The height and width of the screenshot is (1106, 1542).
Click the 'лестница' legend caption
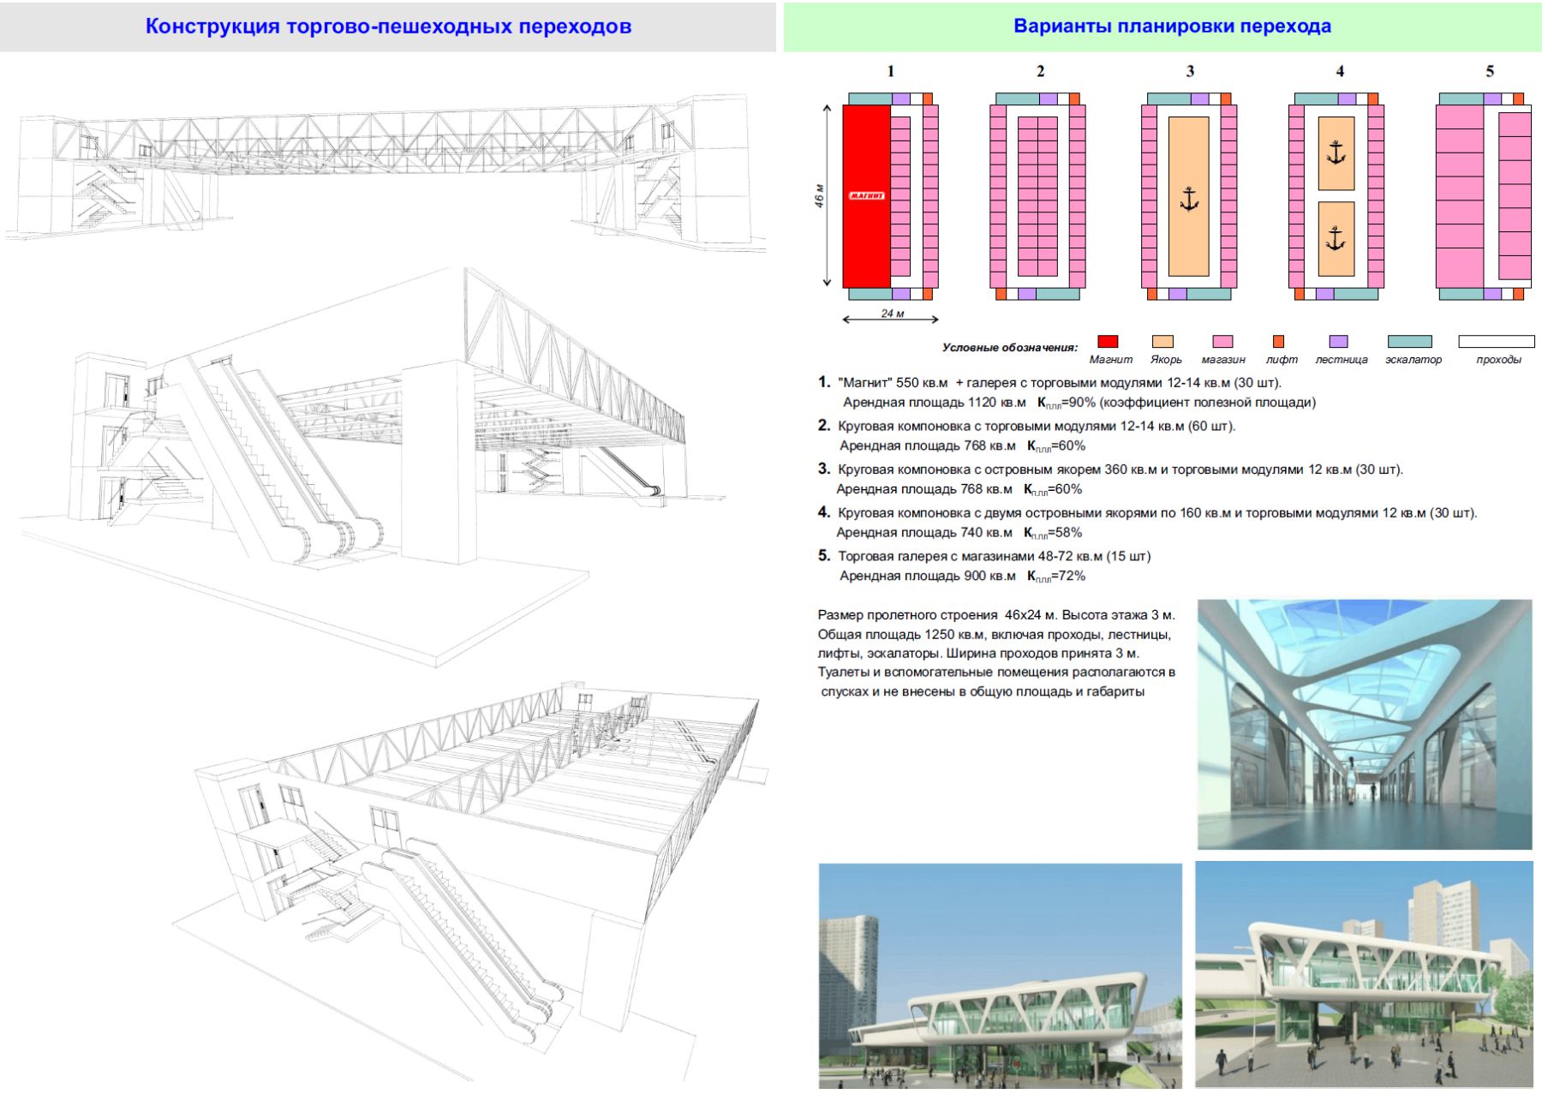click(x=1342, y=360)
